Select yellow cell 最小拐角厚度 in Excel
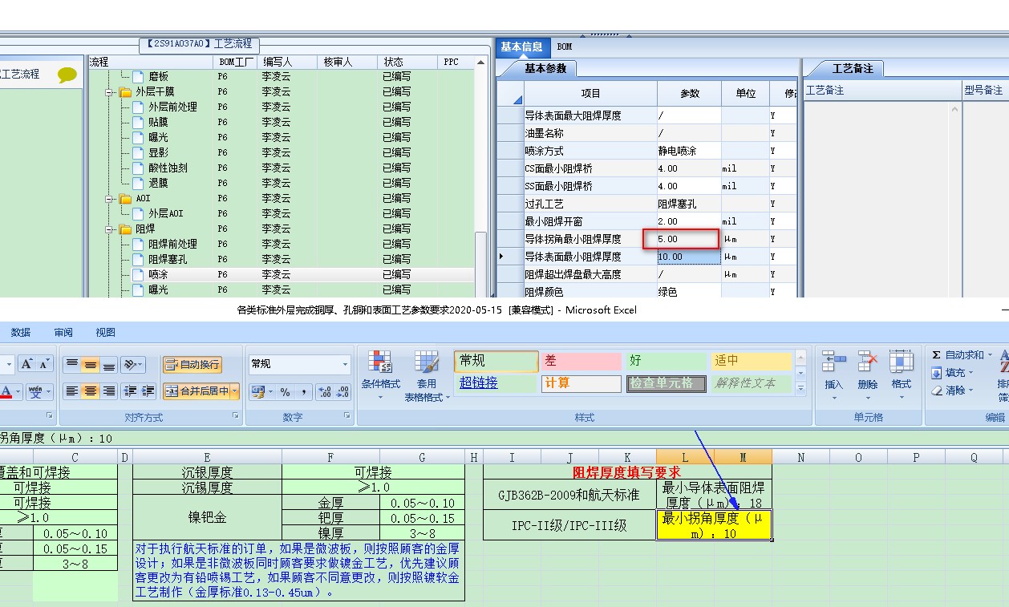Viewport: 1009px width, 607px height. (x=714, y=525)
